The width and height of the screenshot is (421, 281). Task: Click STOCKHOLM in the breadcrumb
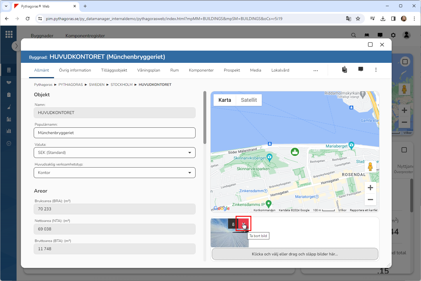click(x=121, y=85)
